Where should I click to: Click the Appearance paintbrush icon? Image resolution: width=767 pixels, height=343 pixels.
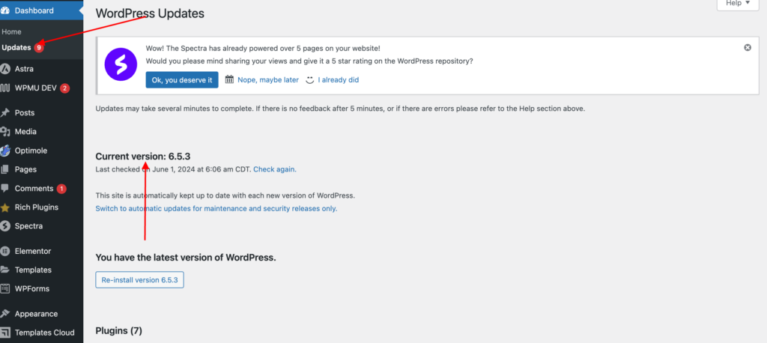pos(5,314)
